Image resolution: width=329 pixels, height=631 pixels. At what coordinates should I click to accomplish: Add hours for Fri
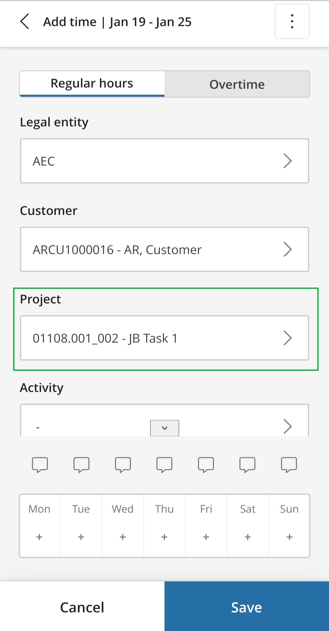tap(206, 537)
